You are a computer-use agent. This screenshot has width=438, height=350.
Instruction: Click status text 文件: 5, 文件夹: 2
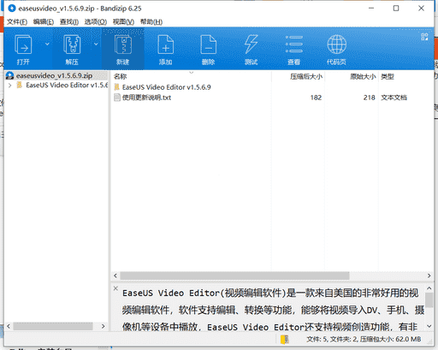tap(332, 339)
